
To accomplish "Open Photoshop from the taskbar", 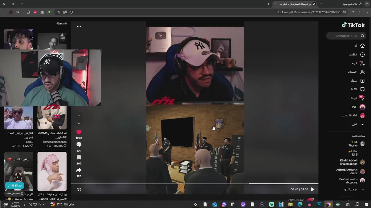I will point(319,204).
